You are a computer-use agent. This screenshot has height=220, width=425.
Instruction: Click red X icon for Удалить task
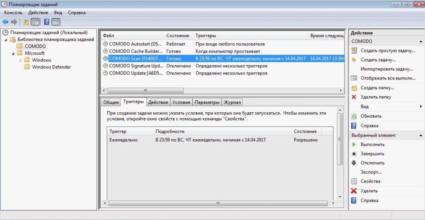(x=354, y=191)
